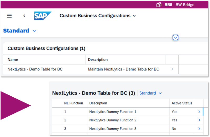Click the BW Bridge label in header

185,5
